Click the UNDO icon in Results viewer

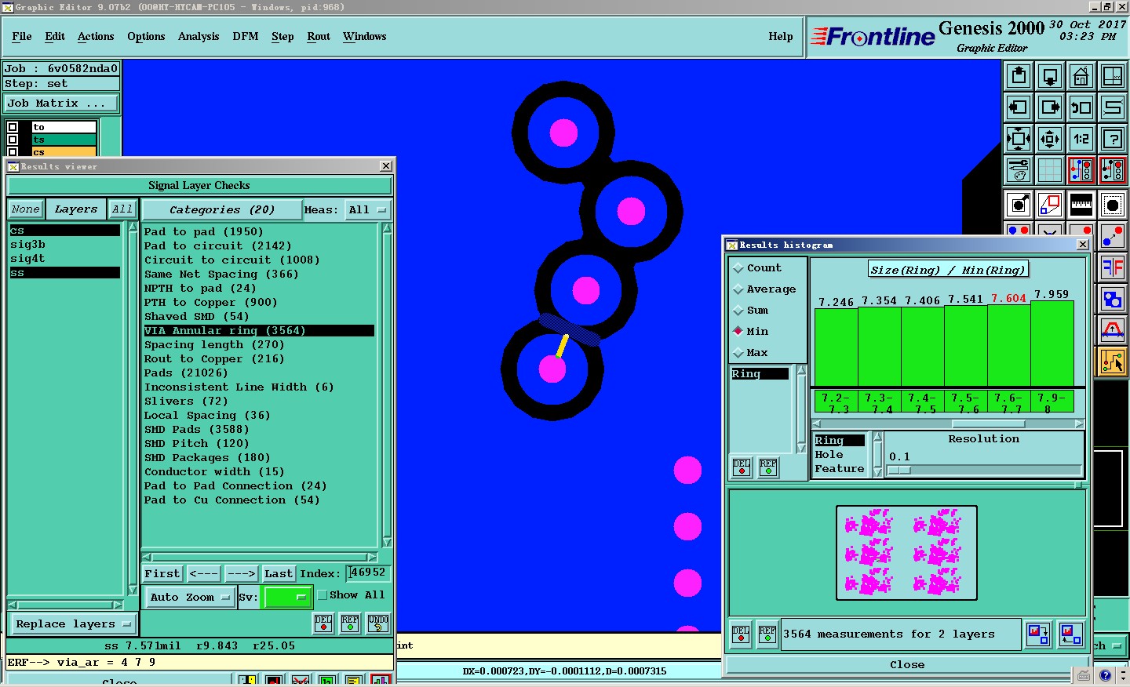coord(378,623)
